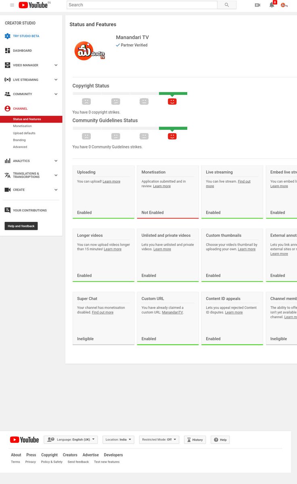
Task: Click the Try Studio Beta gear icon
Action: tap(7, 36)
